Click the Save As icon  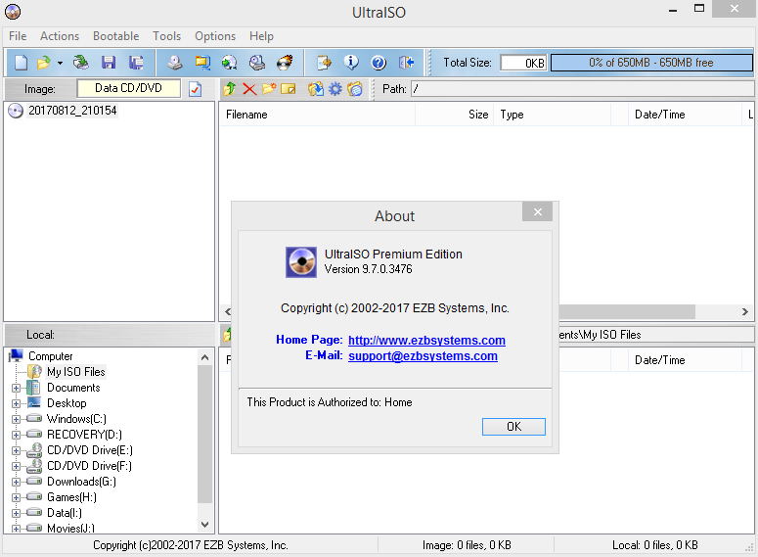pos(136,63)
